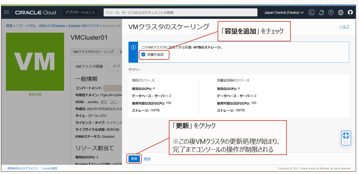The image size is (359, 174).
Task: Open the Cloud Shell developer tools icon
Action: [312, 12]
